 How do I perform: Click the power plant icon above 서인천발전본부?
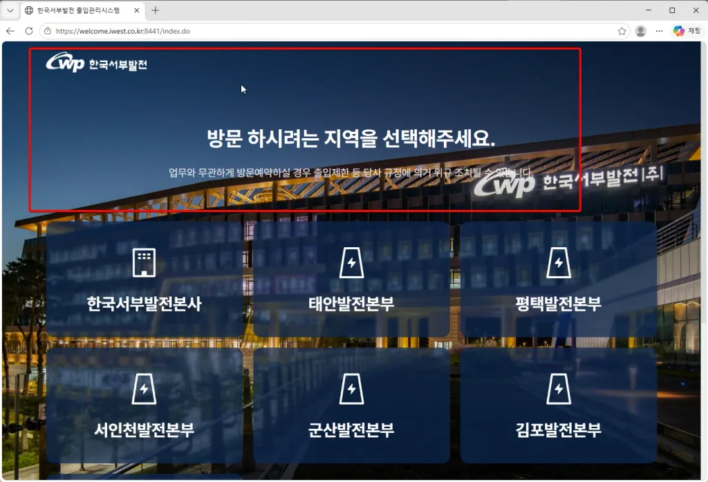tap(144, 389)
